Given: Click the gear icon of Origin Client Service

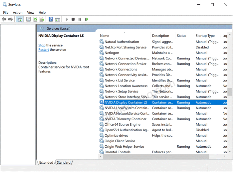Looking at the screenshot, I should point(102,141).
